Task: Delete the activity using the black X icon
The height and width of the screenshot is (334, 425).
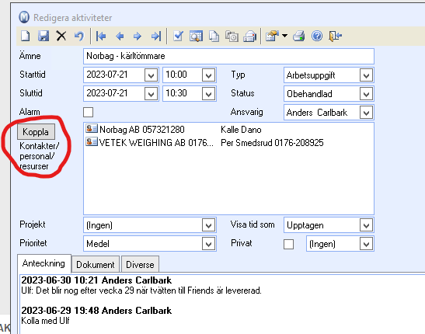Action: tap(61, 36)
